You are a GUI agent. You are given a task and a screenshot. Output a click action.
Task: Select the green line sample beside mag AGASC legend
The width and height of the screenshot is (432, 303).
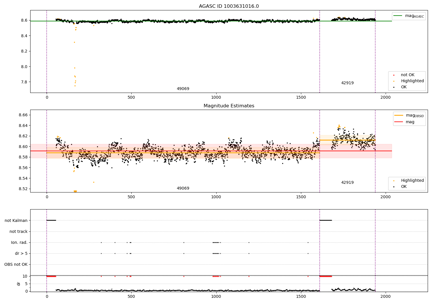[x=398, y=16]
